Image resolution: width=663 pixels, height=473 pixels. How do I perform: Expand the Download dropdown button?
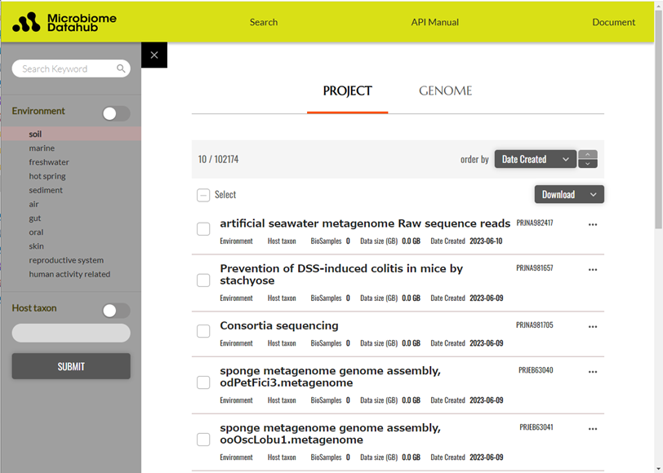tap(569, 194)
